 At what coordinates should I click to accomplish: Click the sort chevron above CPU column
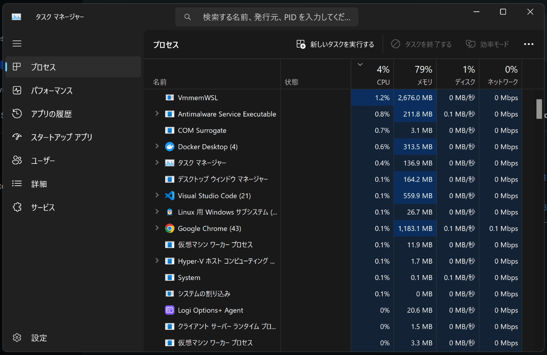click(x=360, y=65)
